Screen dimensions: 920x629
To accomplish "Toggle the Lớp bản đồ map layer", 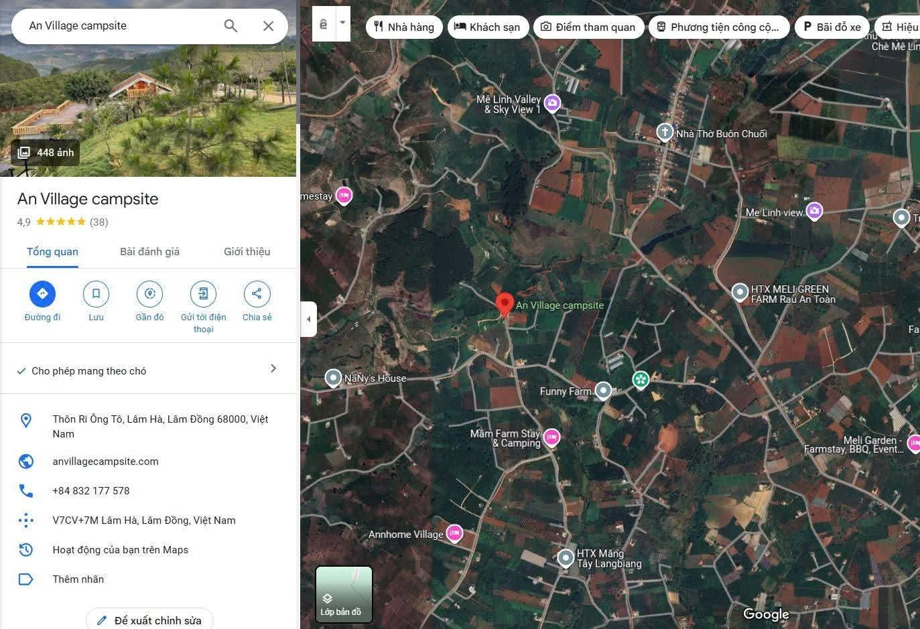I will click(343, 594).
